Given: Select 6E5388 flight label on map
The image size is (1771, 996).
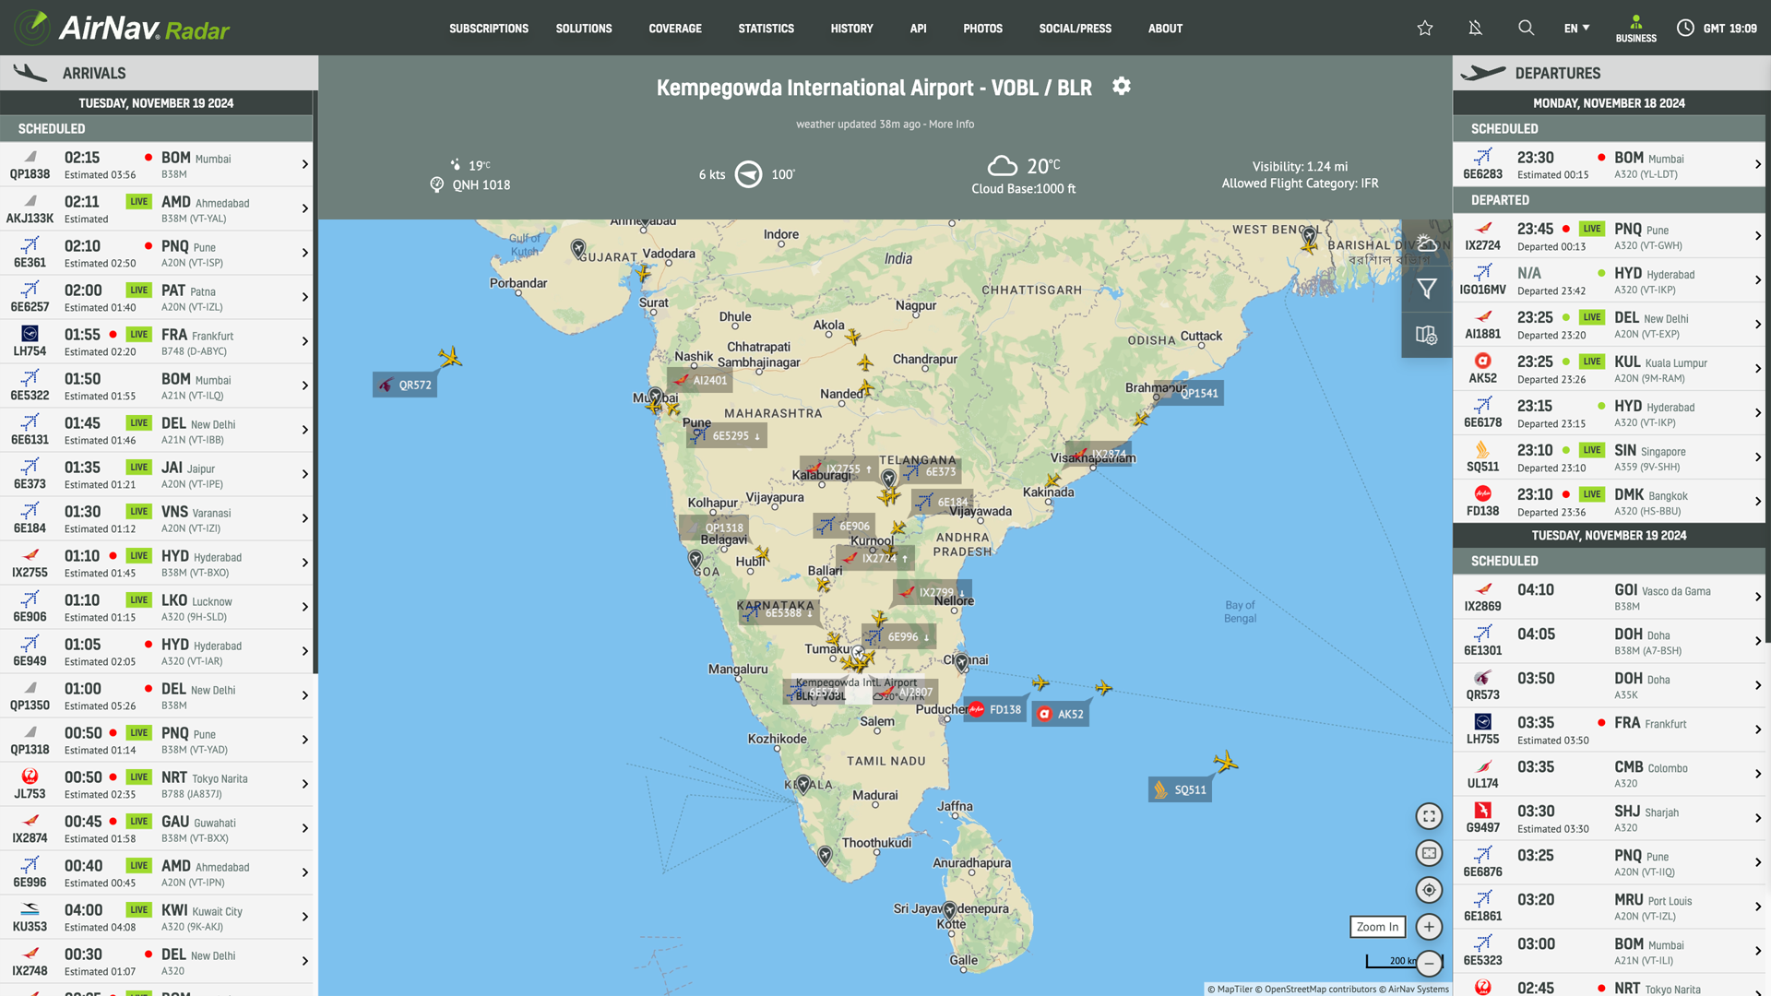Looking at the screenshot, I should [x=780, y=612].
